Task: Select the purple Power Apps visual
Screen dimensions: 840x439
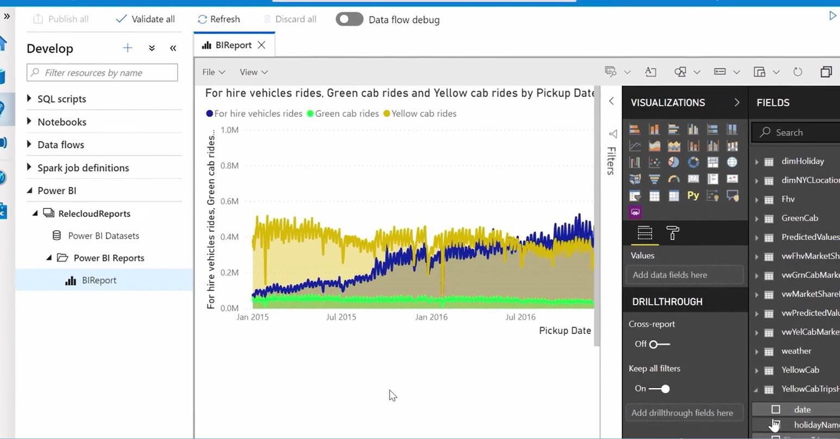Action: [x=635, y=212]
